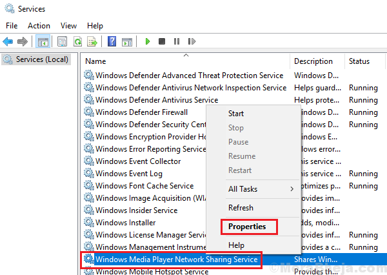Click the Refresh toolbar icon

point(78,41)
